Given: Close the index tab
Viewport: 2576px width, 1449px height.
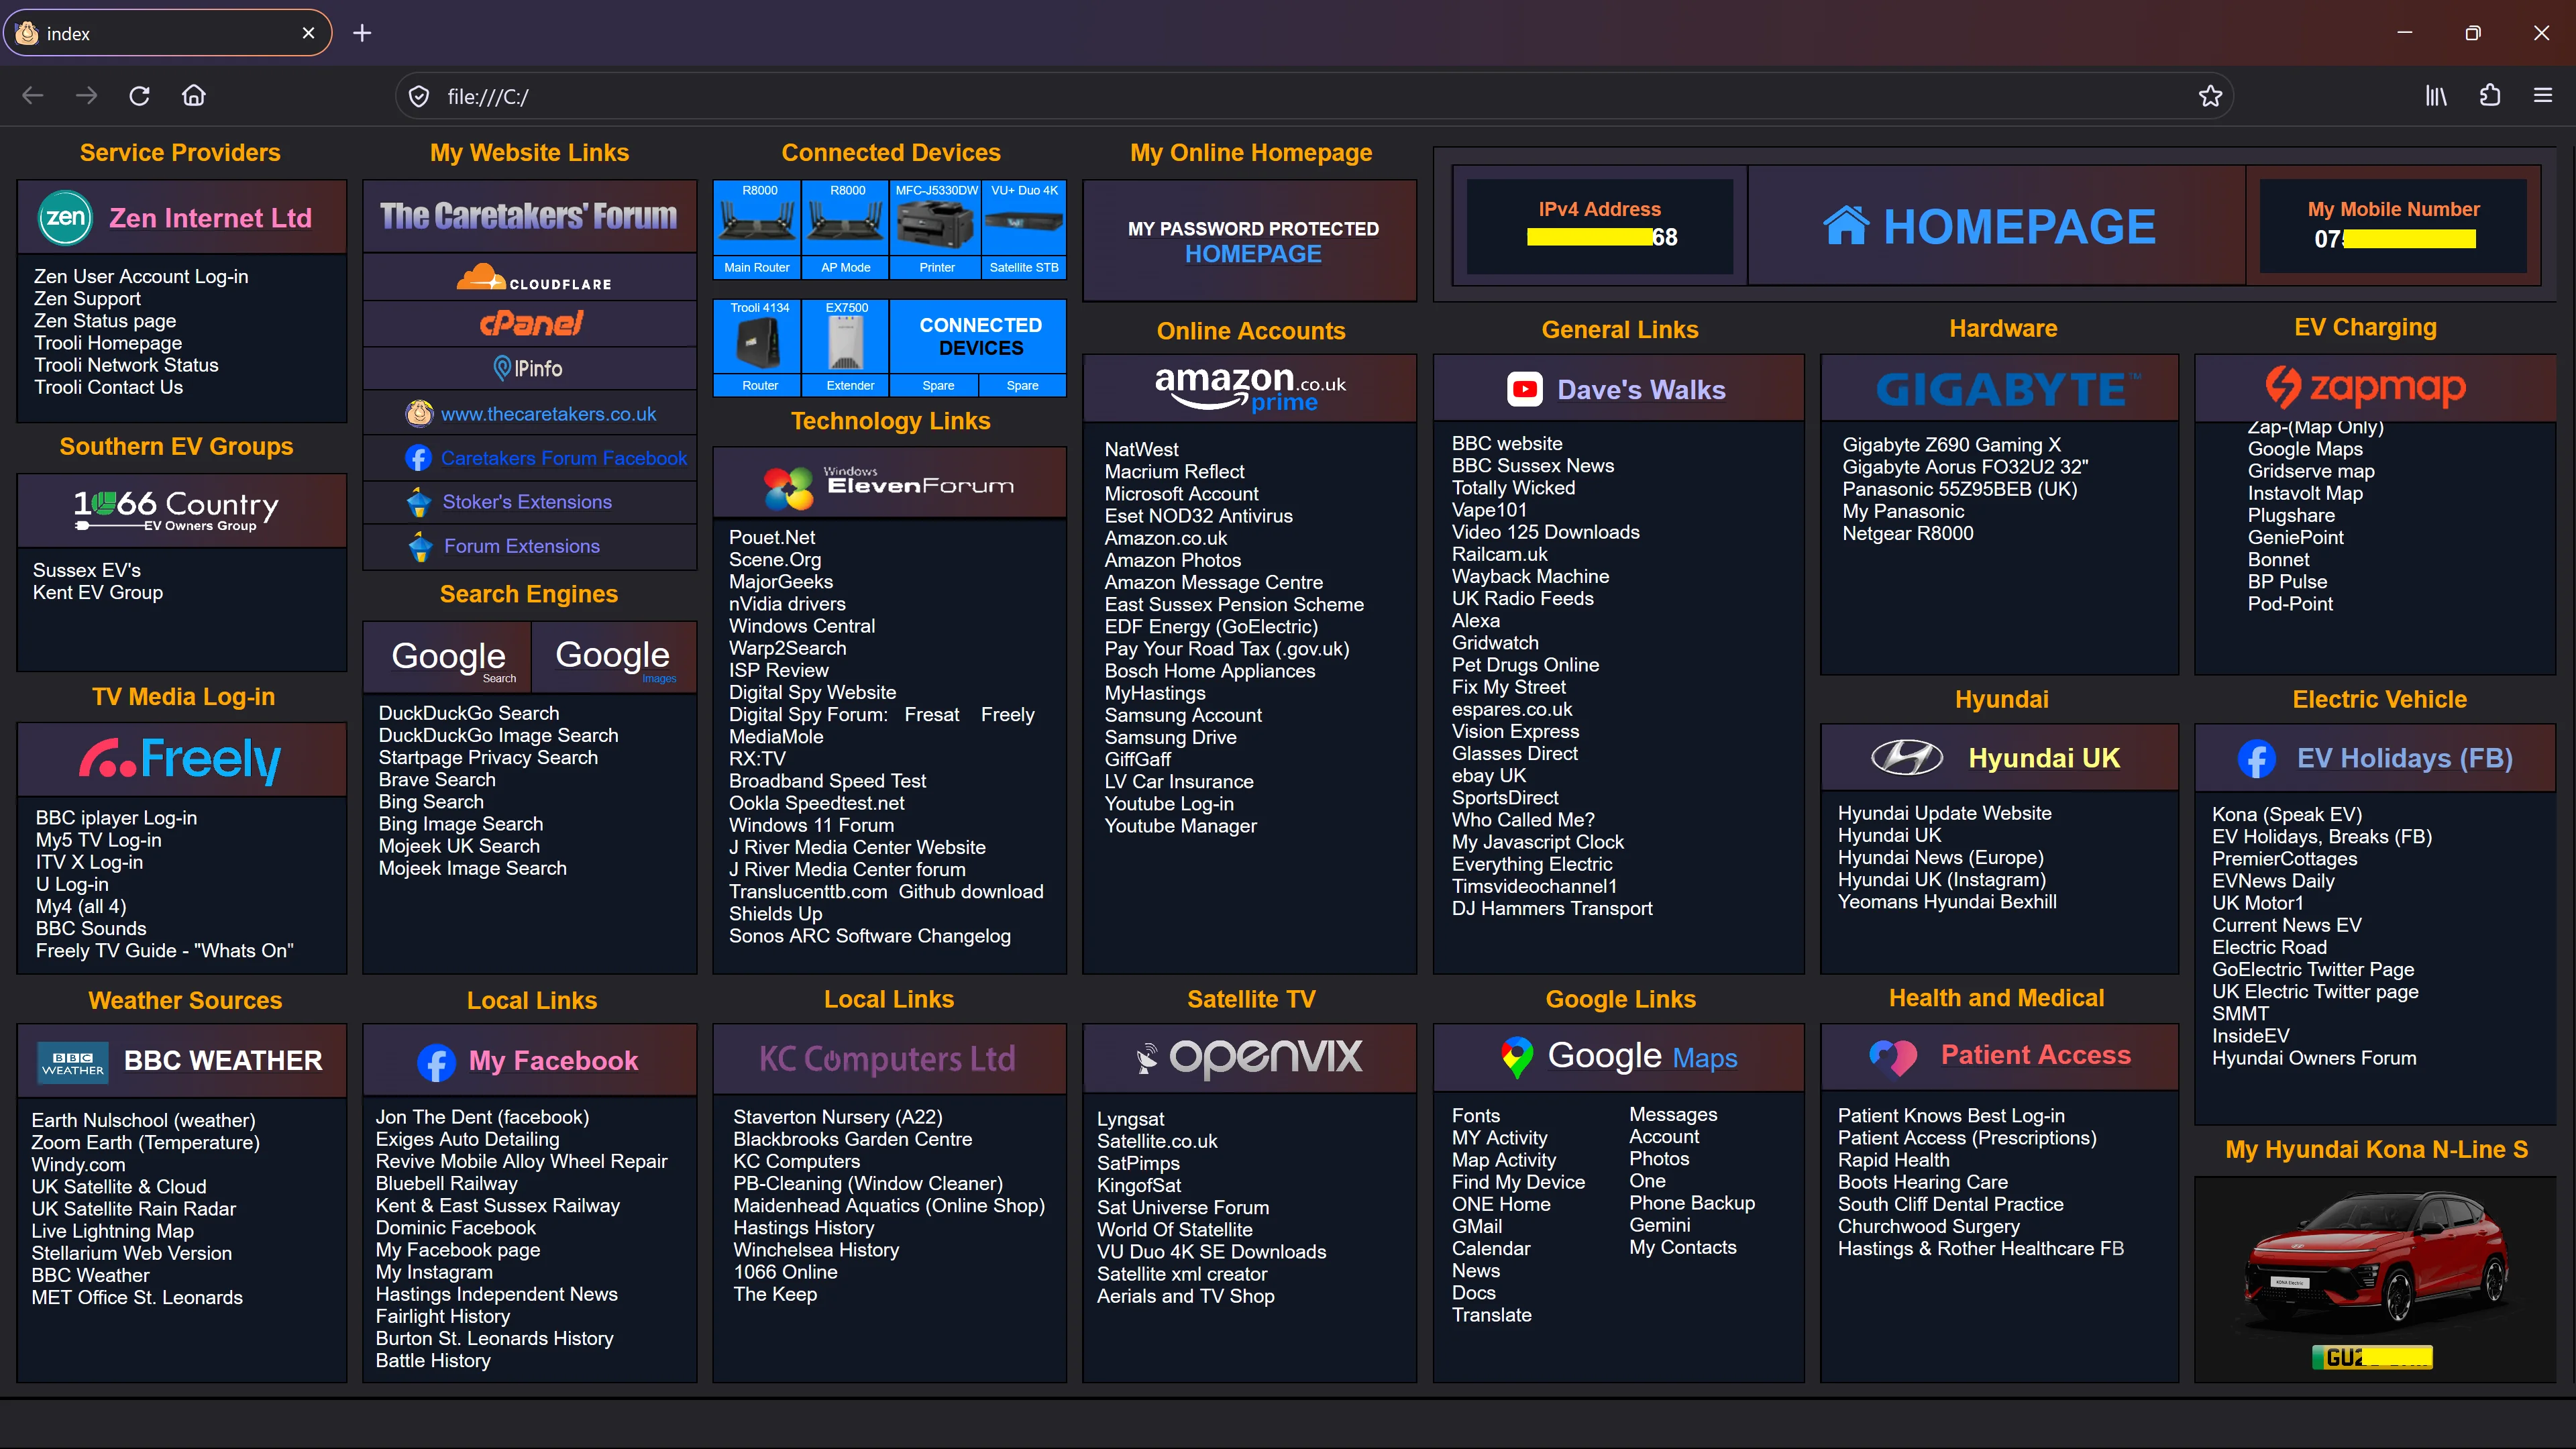Looking at the screenshot, I should pos(308,33).
